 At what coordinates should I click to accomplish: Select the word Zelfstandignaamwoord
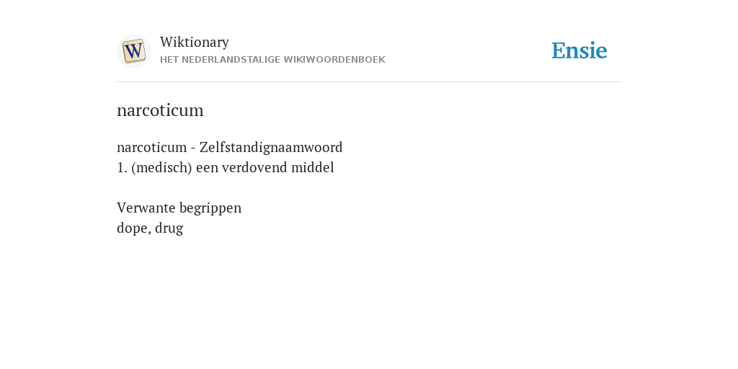[271, 147]
